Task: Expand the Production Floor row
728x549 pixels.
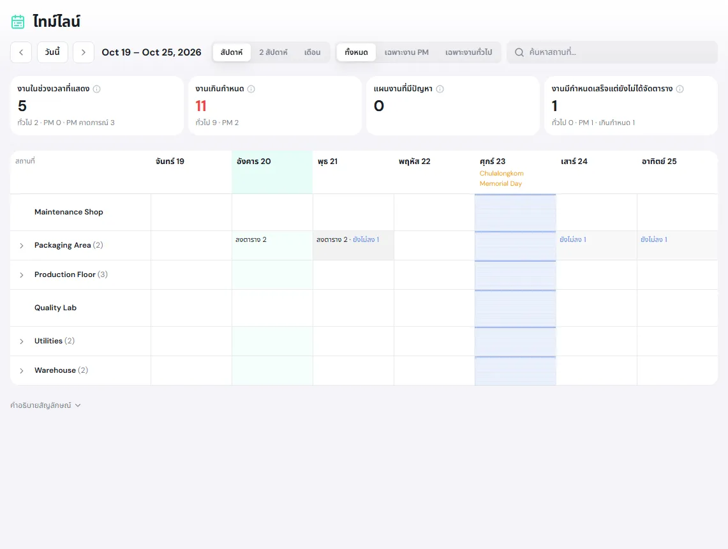Action: pos(21,275)
